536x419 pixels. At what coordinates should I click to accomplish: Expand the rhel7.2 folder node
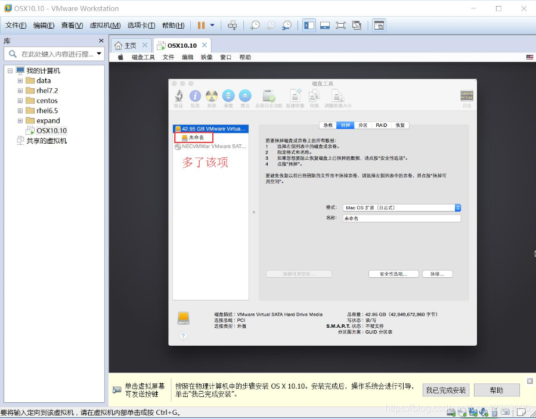pyautogui.click(x=20, y=91)
